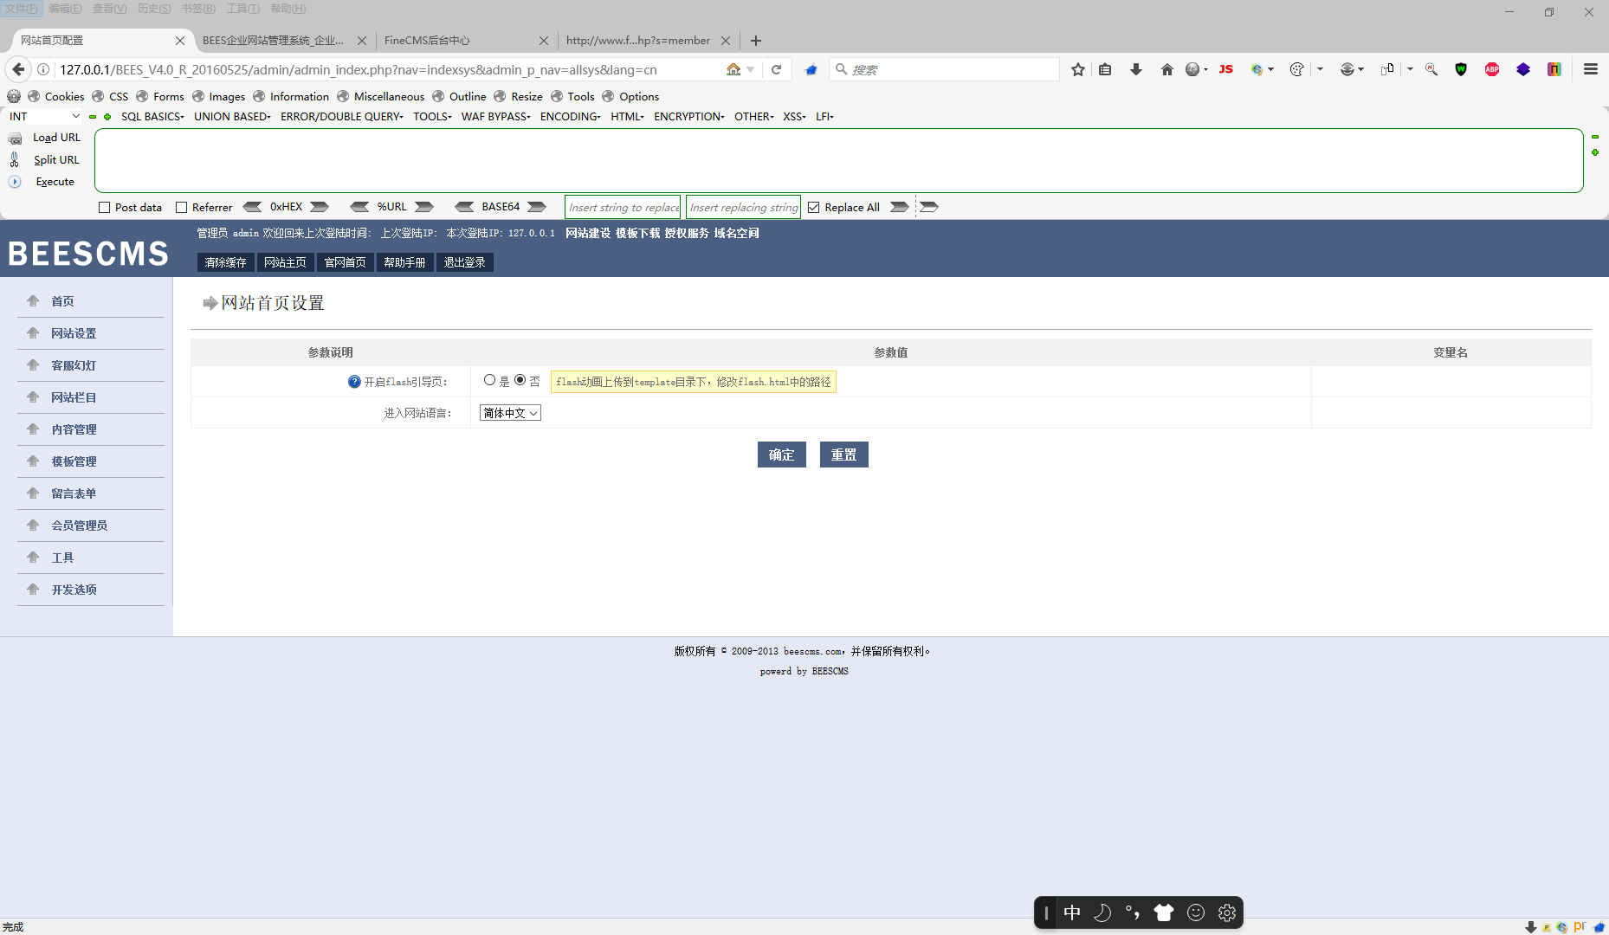
Task: Go to home page via home icon
Action: 1166,69
